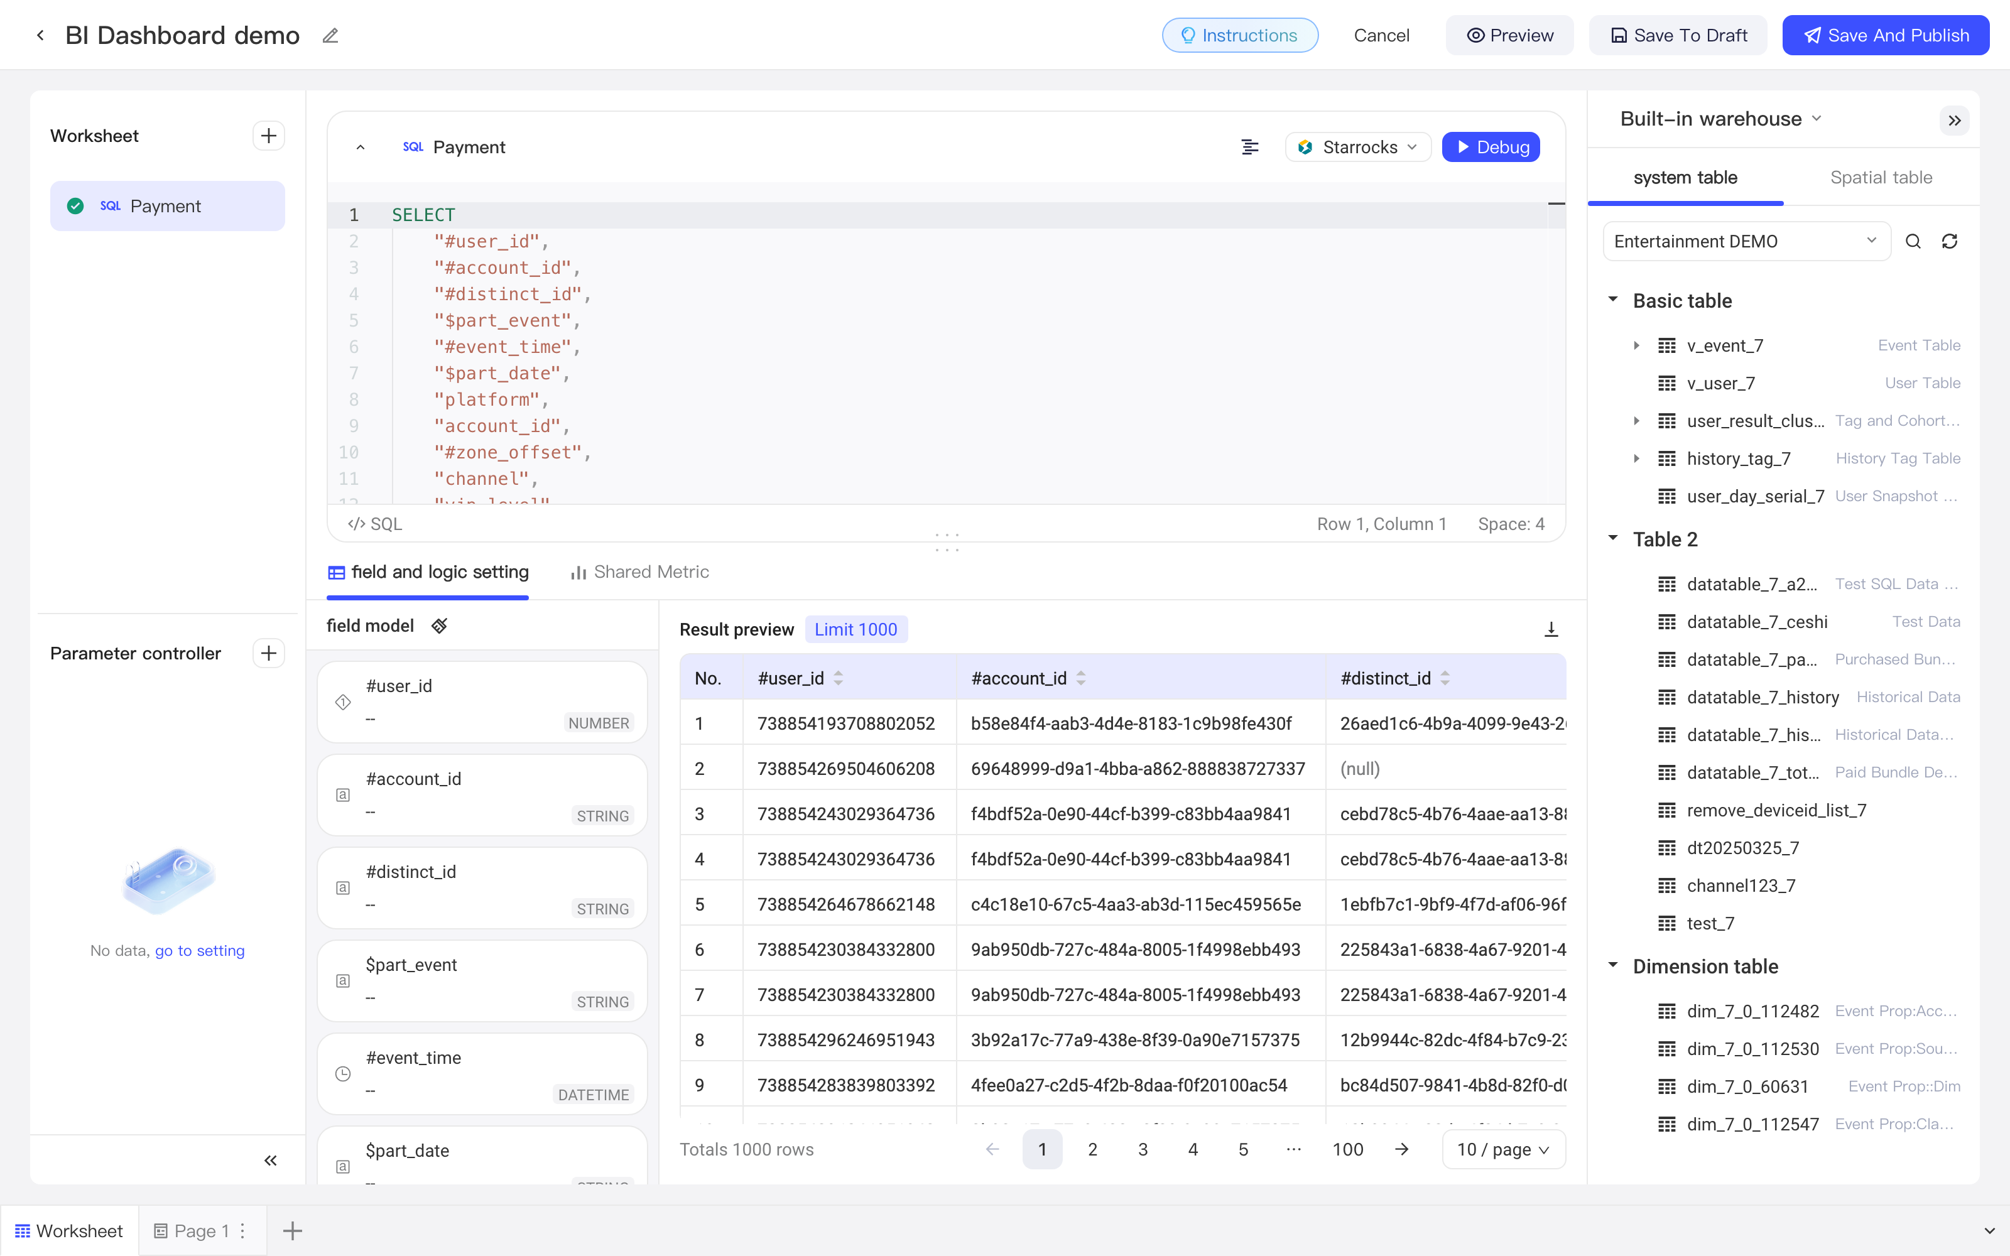2010x1256 pixels.
Task: Add a parameter controller with plus icon
Action: click(x=268, y=653)
